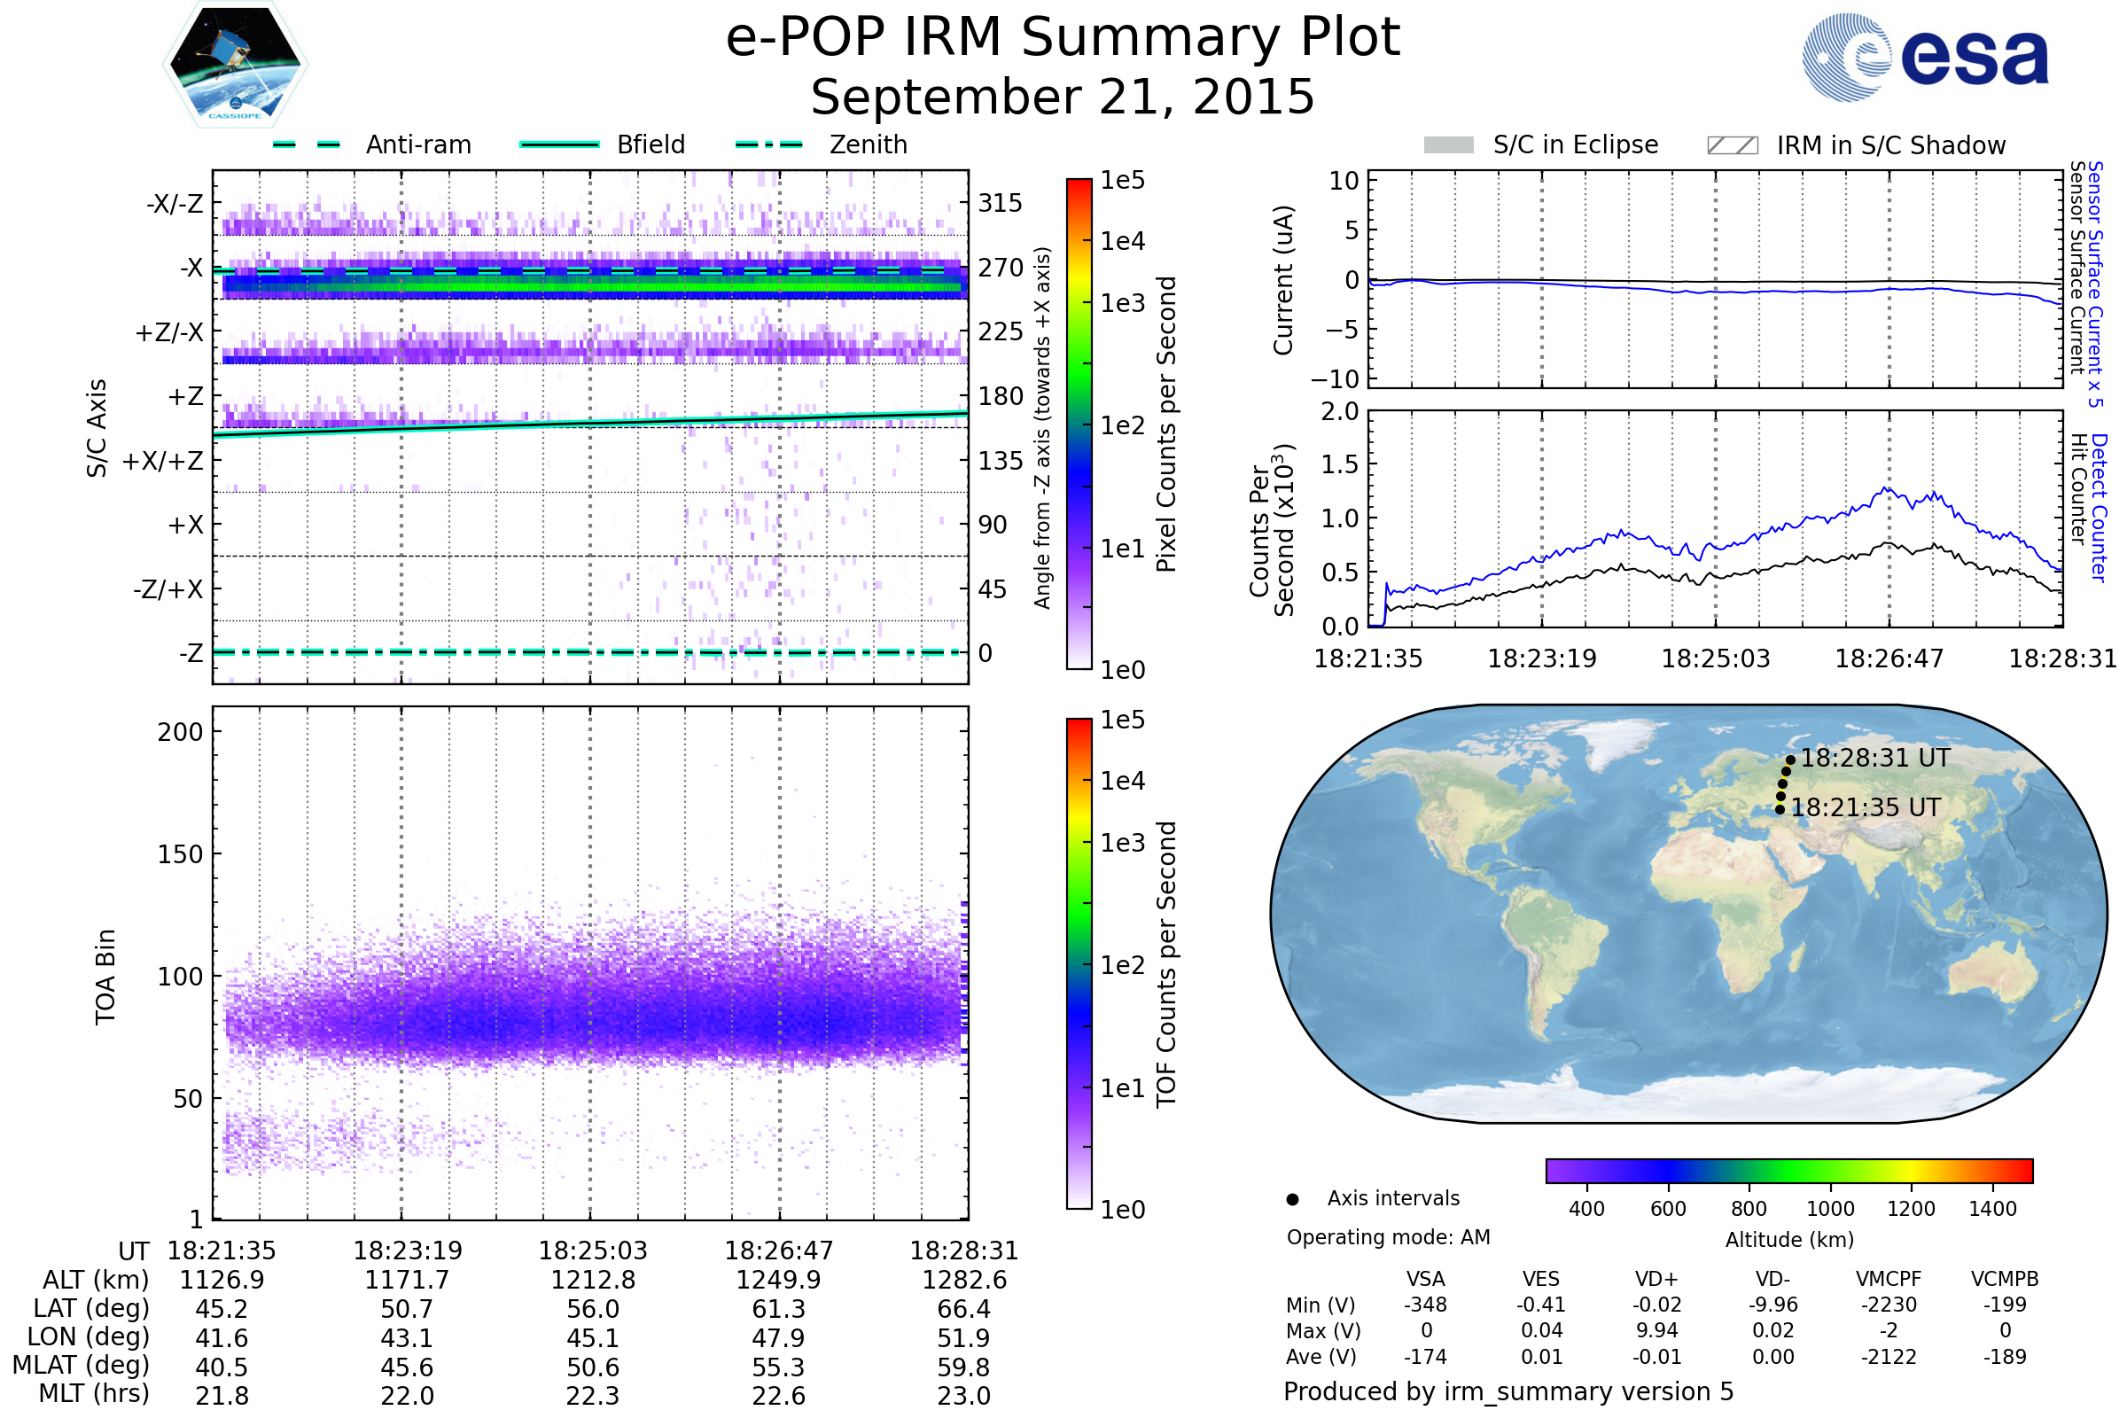
Task: Click the Zenith dash-dot legend line
Action: click(768, 144)
